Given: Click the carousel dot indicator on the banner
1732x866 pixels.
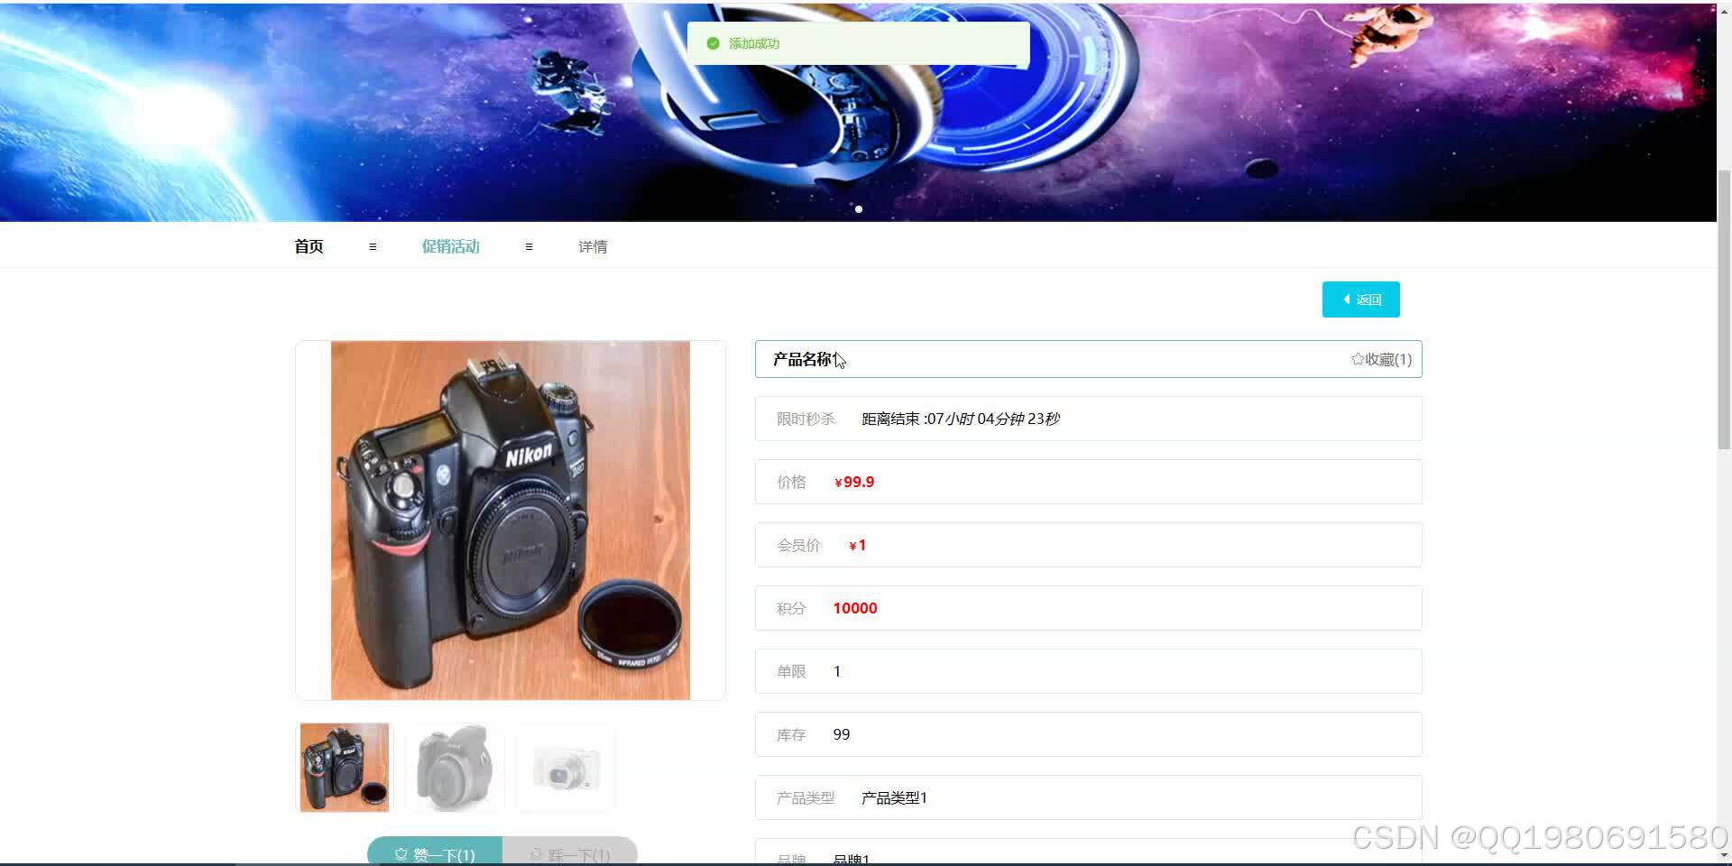Looking at the screenshot, I should point(859,208).
